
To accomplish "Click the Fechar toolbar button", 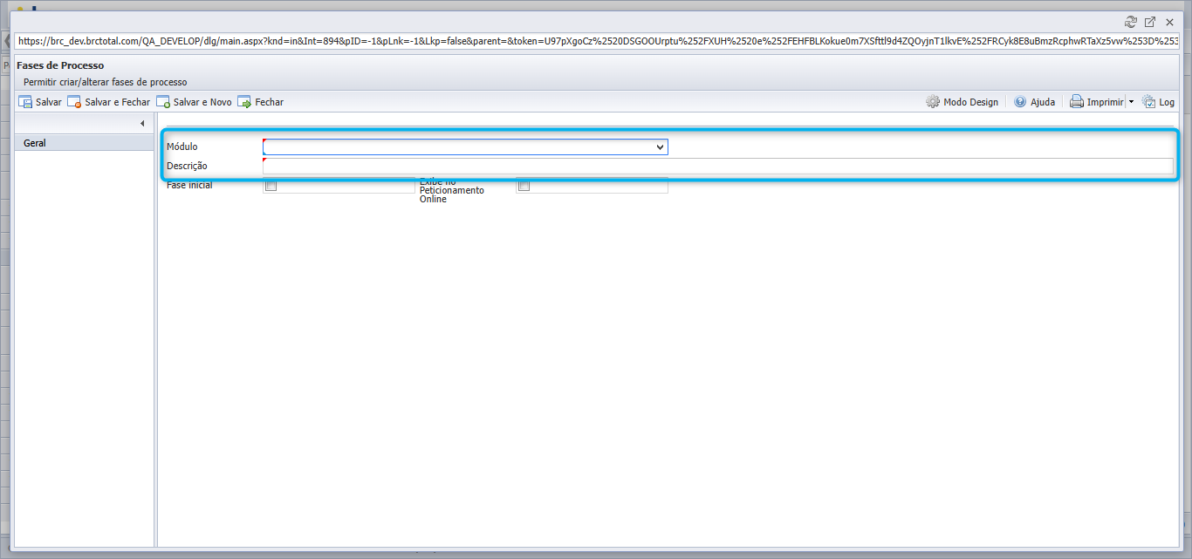I will point(260,102).
